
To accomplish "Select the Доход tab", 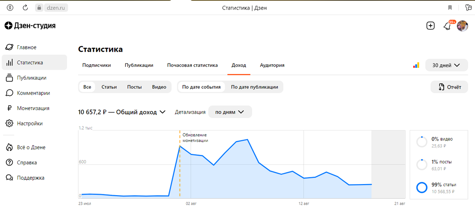I will tap(239, 65).
